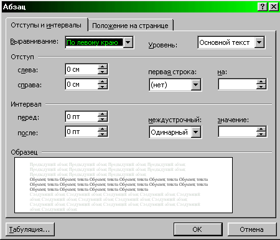The height and width of the screenshot is (240, 280).
Task: Increase the слева indent value
Action: (103, 67)
